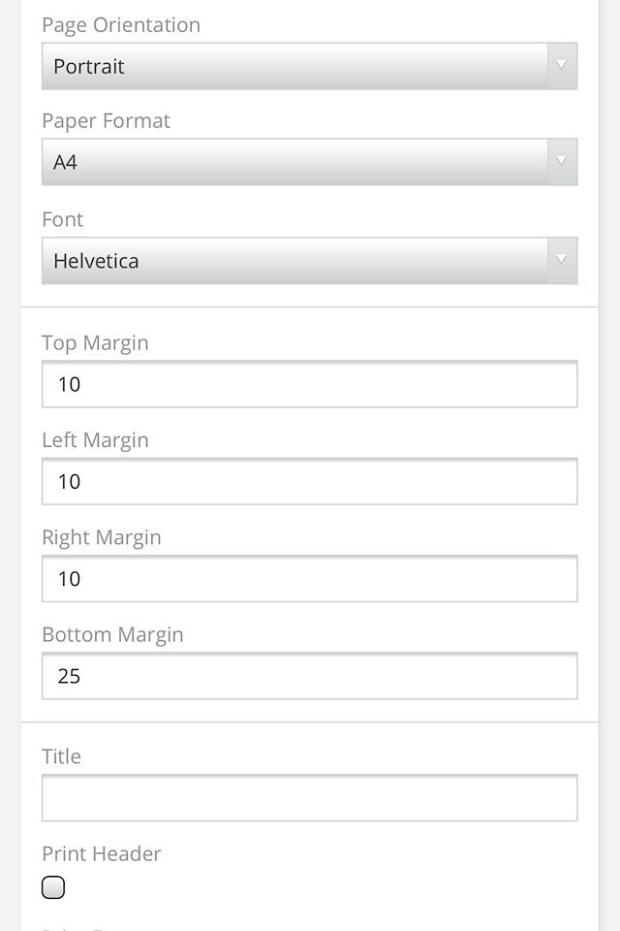Click the Print Header label

101,854
